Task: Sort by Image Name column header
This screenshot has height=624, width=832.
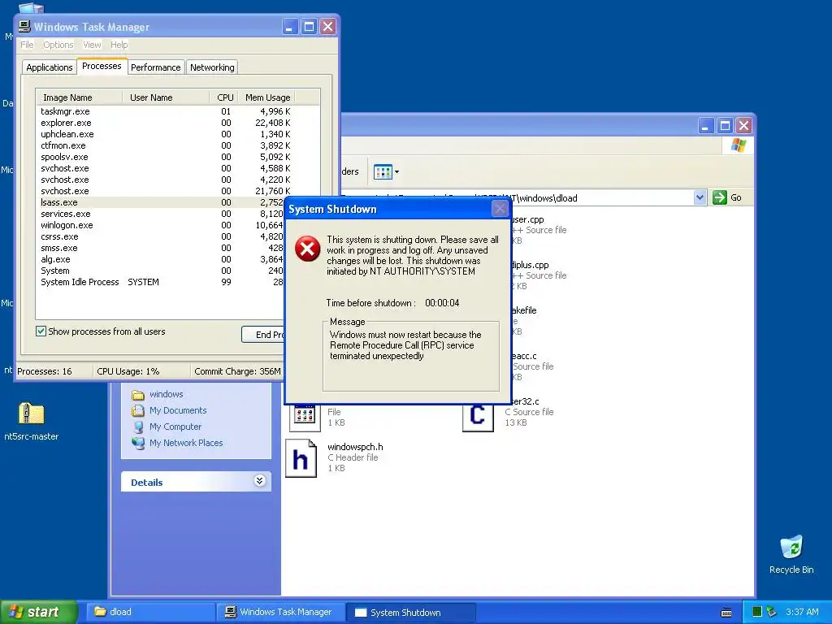Action: (79, 97)
